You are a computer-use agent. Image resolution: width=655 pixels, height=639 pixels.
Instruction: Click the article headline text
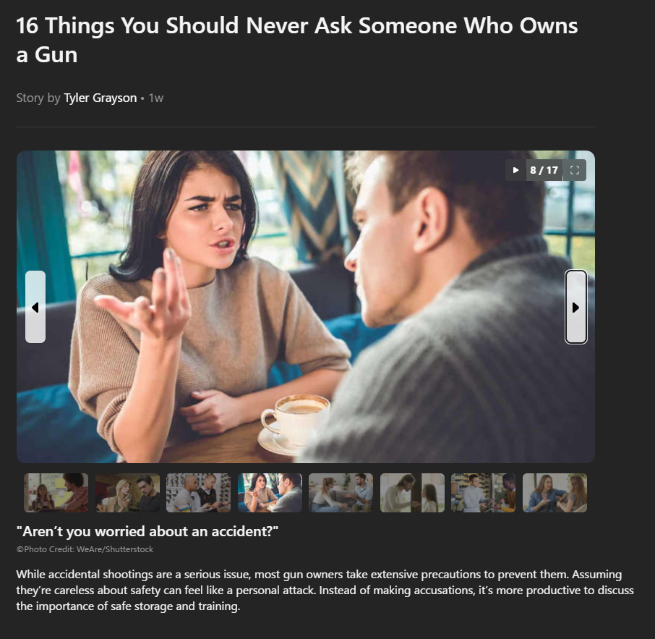point(296,40)
